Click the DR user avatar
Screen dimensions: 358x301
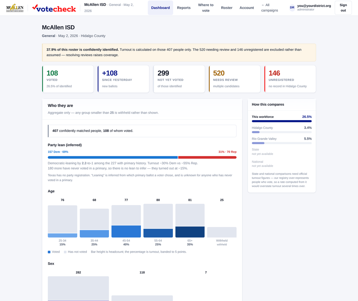coord(292,7)
